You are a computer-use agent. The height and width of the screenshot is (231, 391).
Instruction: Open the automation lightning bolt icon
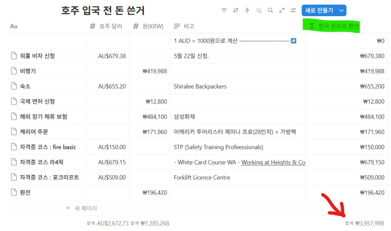[247, 10]
